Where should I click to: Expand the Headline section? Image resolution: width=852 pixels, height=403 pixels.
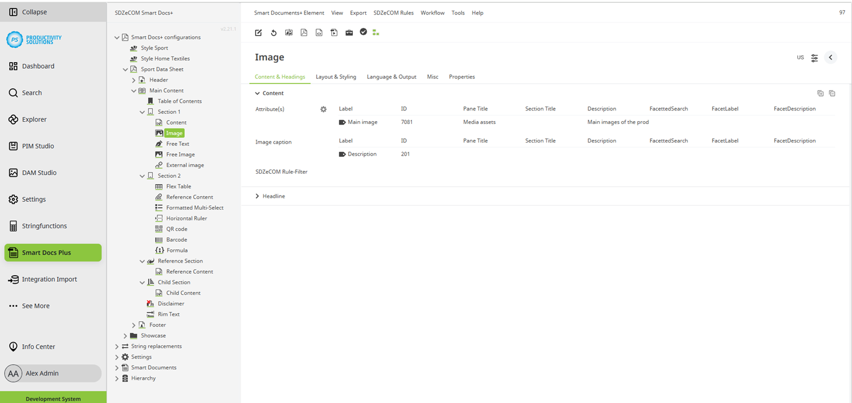tap(258, 196)
